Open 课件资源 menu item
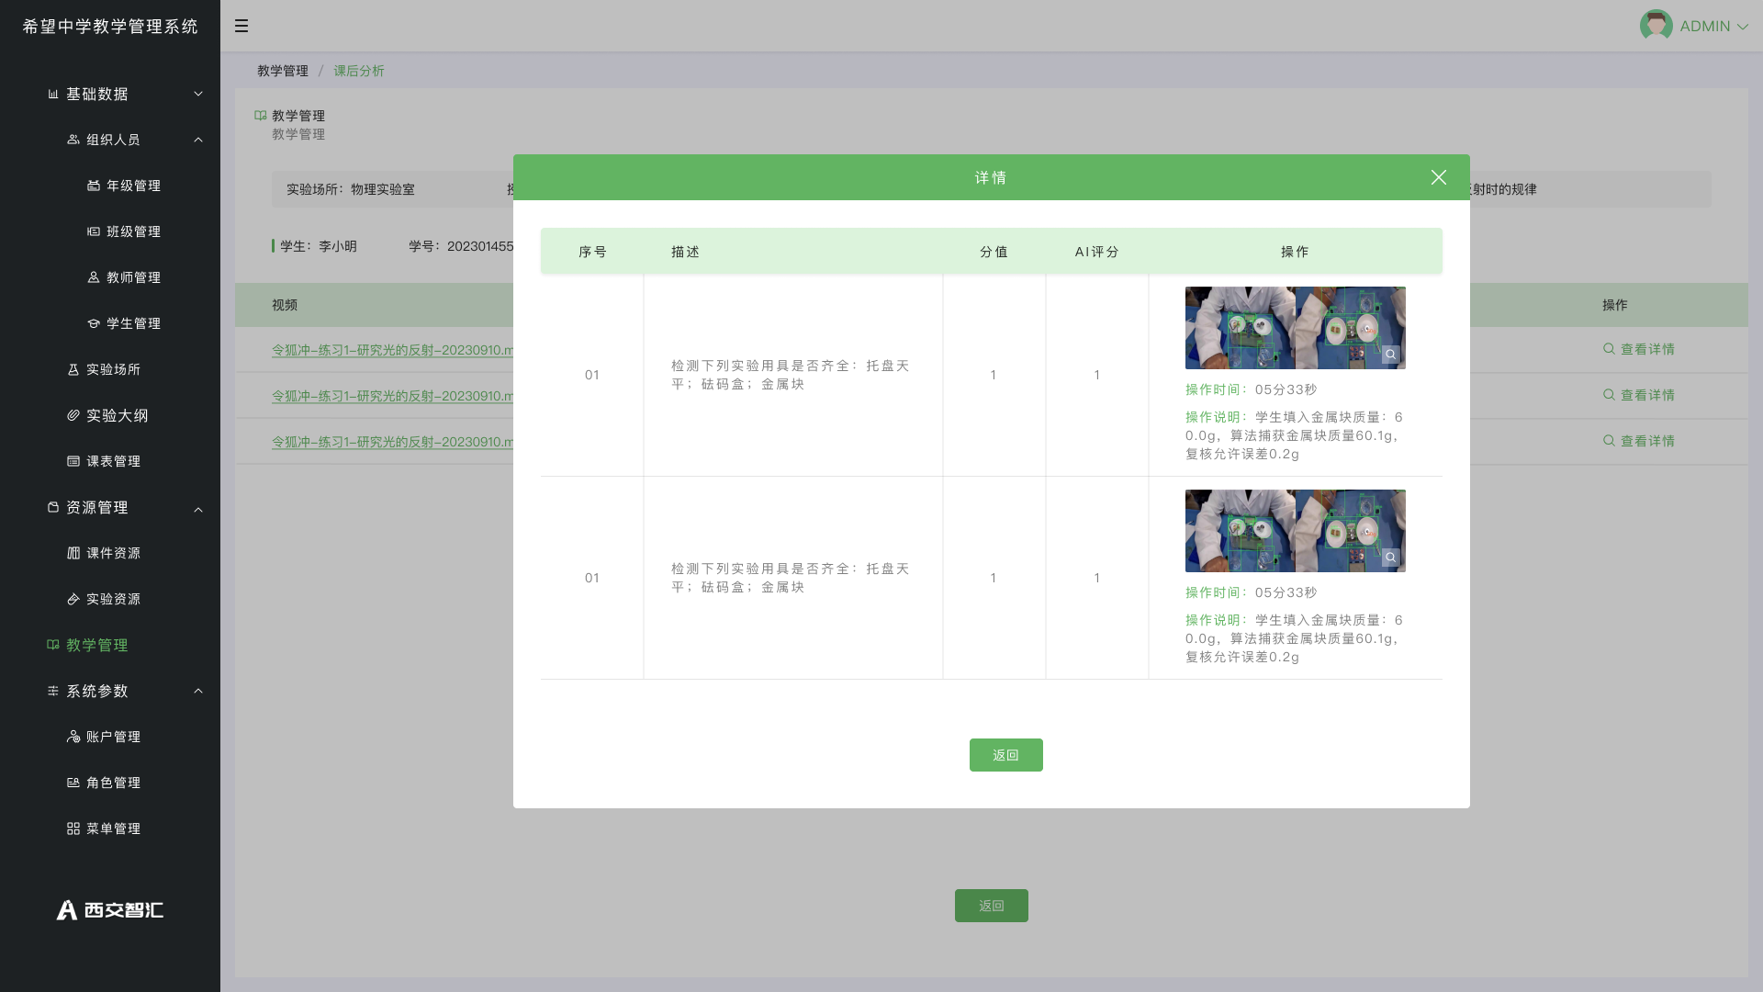 pos(113,553)
